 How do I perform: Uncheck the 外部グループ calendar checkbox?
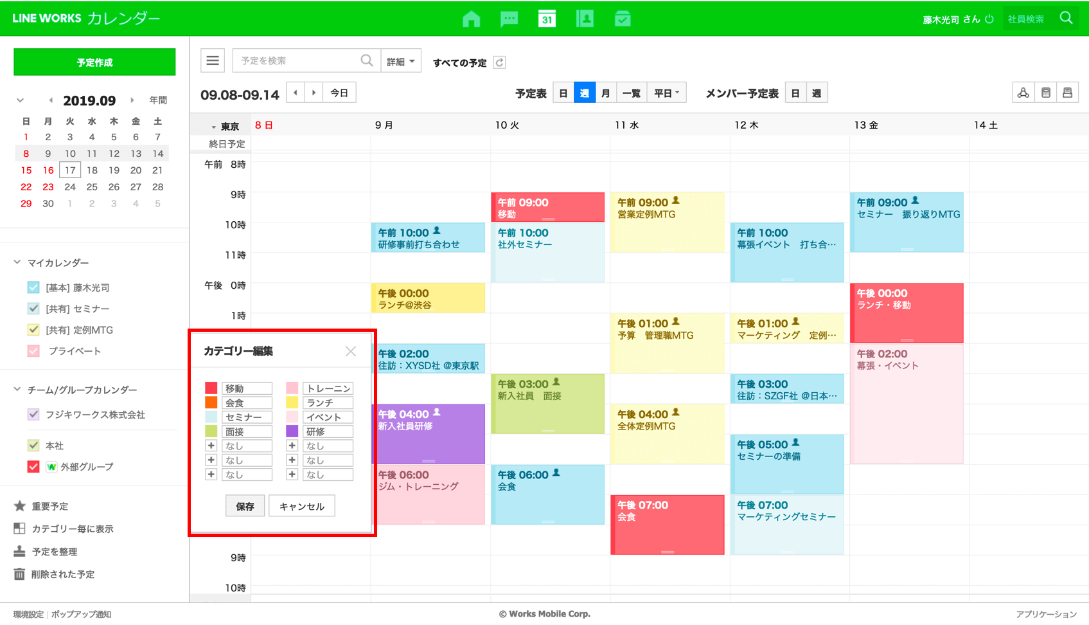(x=33, y=467)
